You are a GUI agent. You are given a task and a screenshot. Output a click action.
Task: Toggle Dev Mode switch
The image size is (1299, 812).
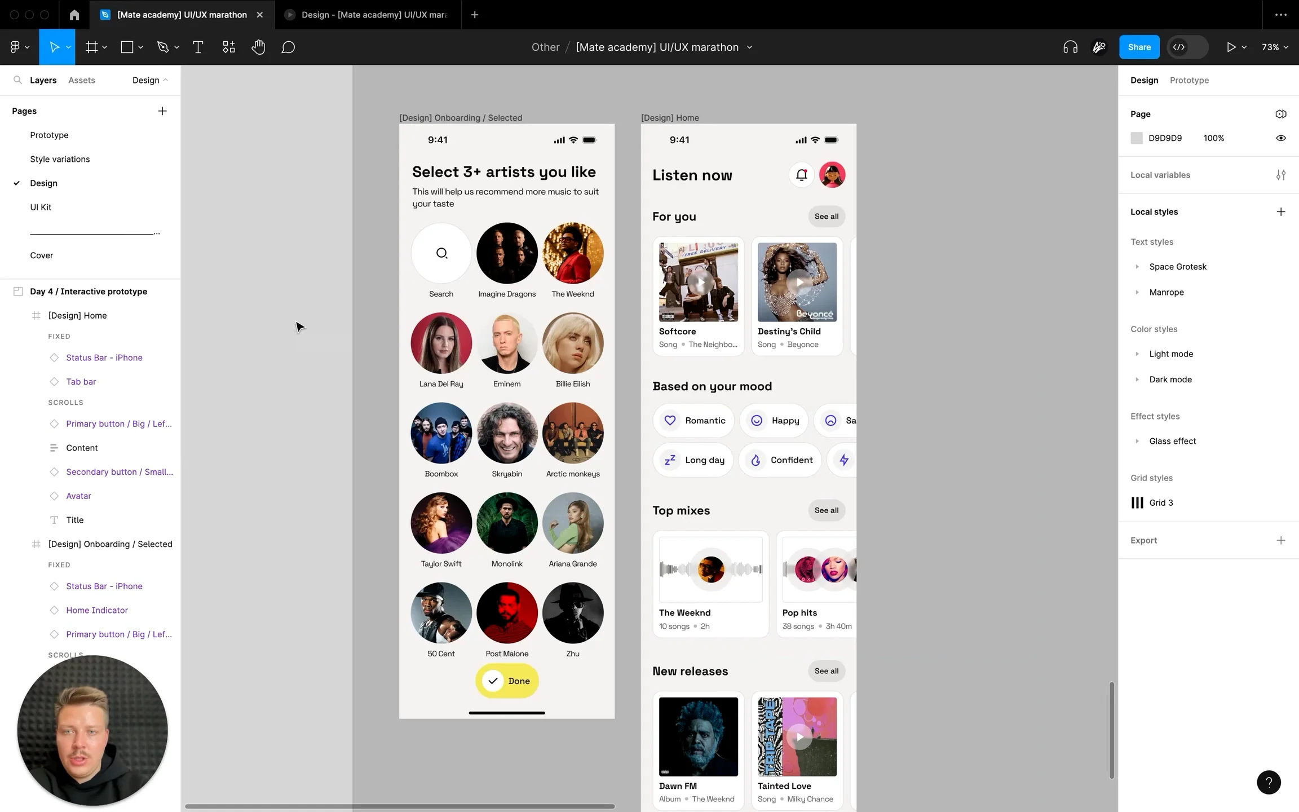click(x=1188, y=47)
